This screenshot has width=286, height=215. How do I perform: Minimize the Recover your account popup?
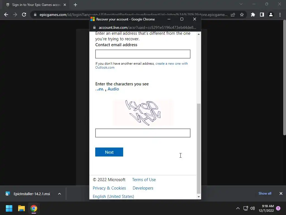pyautogui.click(x=169, y=19)
